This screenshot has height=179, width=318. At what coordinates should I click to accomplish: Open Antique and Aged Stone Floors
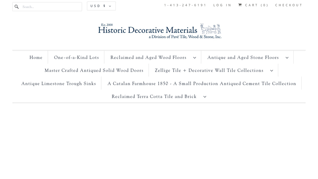pyautogui.click(x=243, y=57)
